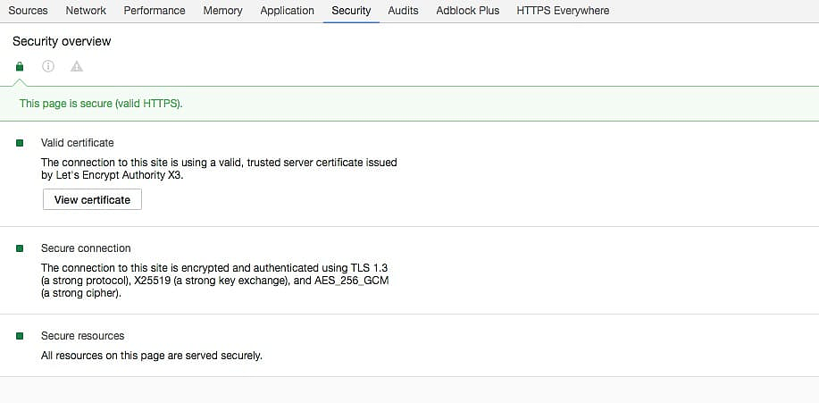Open the Performance tab
819x403 pixels.
coord(155,11)
